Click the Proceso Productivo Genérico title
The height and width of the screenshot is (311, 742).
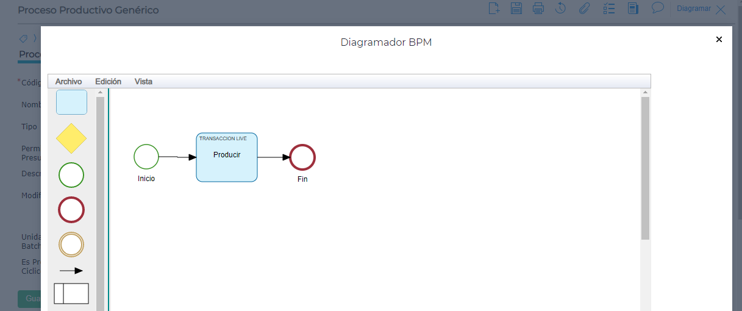pyautogui.click(x=88, y=10)
